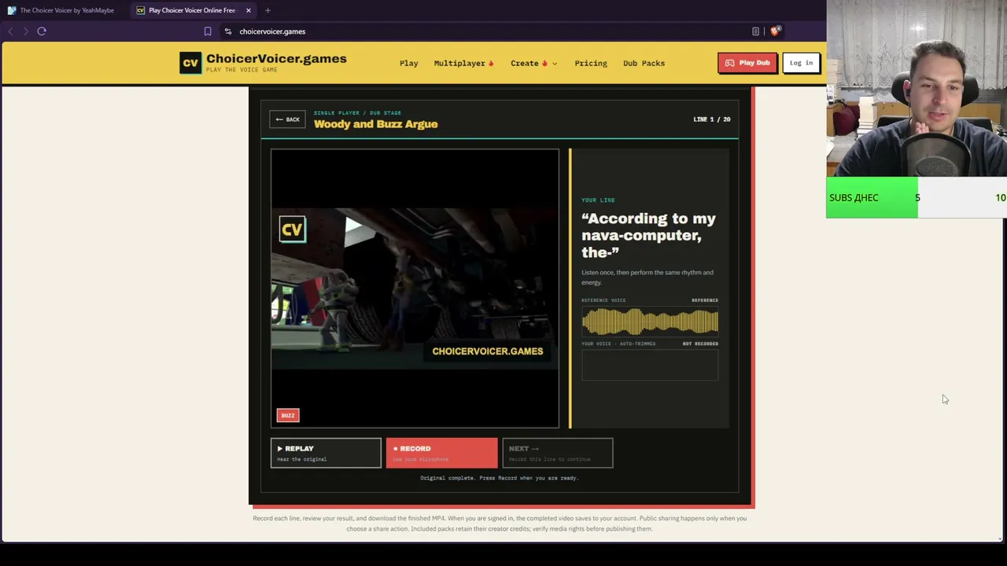Open site settings icon beside the URL
The height and width of the screenshot is (566, 1007).
228,31
